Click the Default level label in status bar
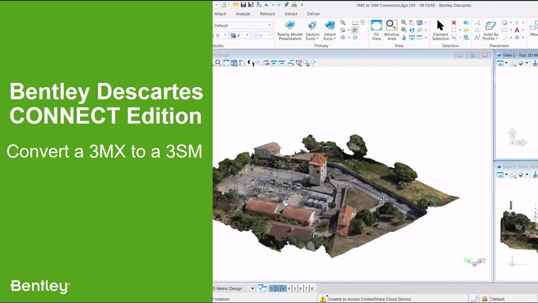Screen dimensions: 538x303 pyautogui.click(x=498, y=299)
